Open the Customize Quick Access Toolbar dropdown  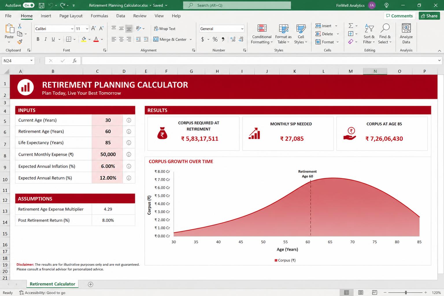(x=74, y=5)
